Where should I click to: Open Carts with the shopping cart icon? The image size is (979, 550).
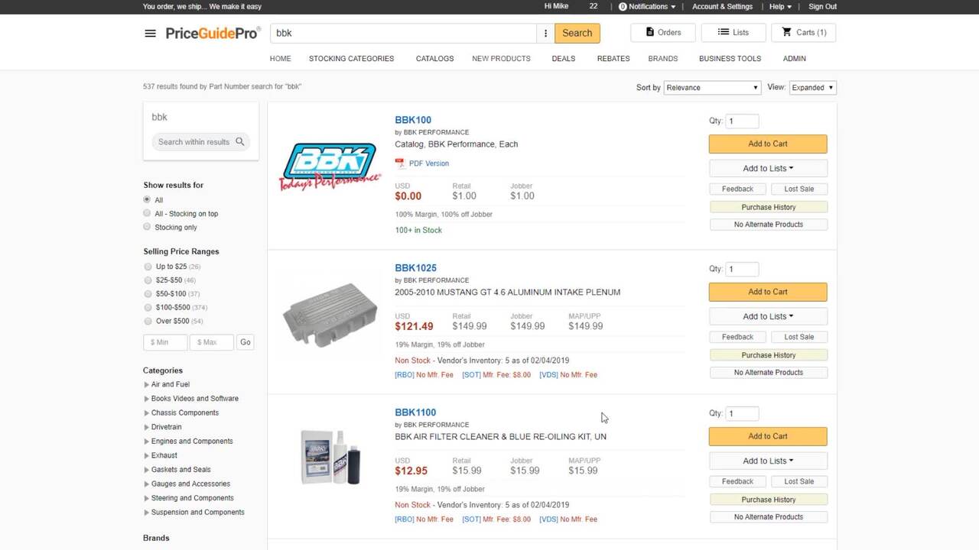(x=786, y=32)
